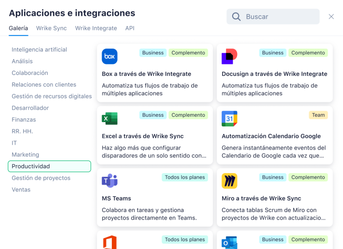Image resolution: width=343 pixels, height=249 pixels.
Task: Open Gestión de proyectos category
Action: point(41,178)
